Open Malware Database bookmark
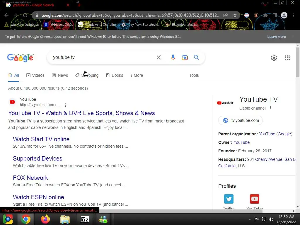 point(22,25)
